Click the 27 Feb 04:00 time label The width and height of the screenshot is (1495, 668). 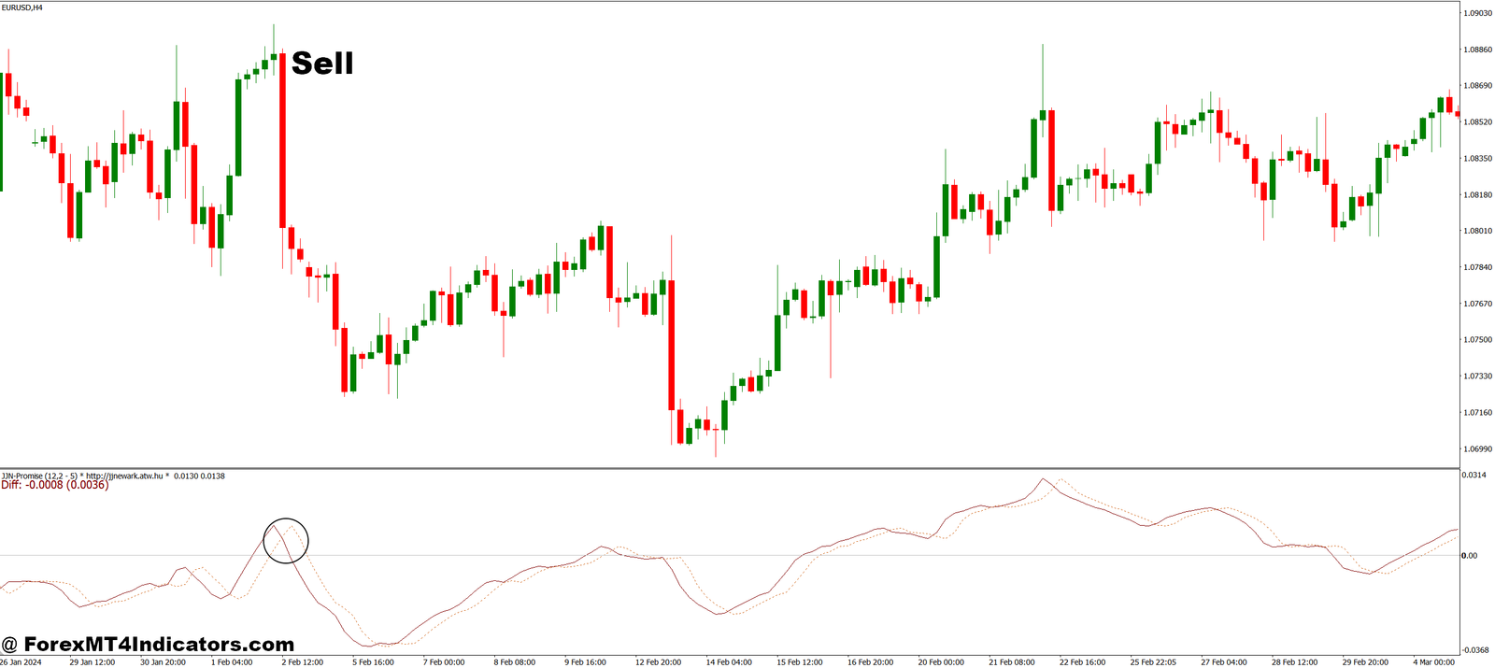click(1224, 662)
